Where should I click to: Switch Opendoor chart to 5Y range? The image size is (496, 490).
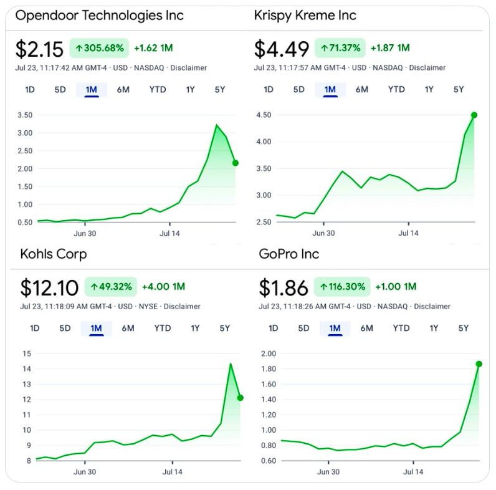coord(220,90)
